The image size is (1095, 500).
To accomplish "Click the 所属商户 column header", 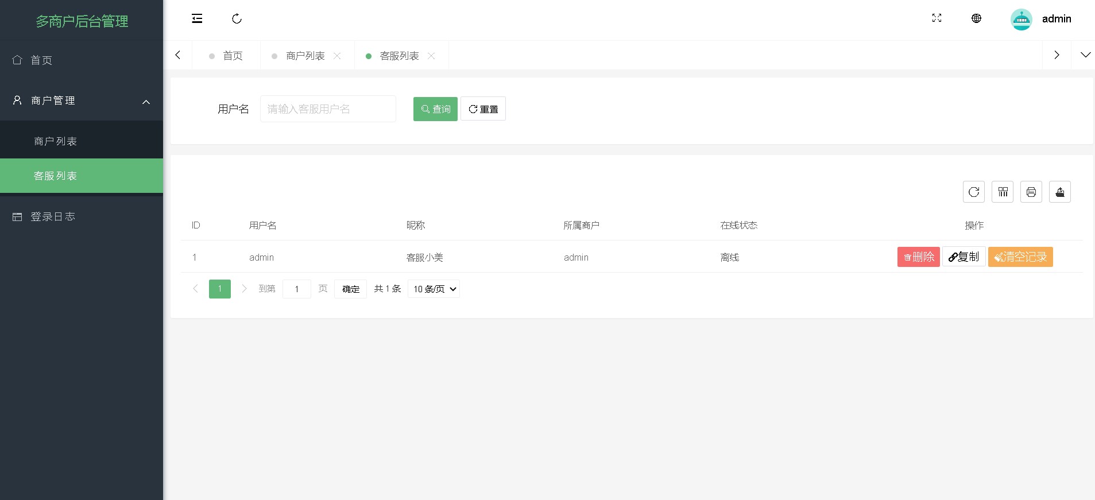I will click(x=581, y=225).
